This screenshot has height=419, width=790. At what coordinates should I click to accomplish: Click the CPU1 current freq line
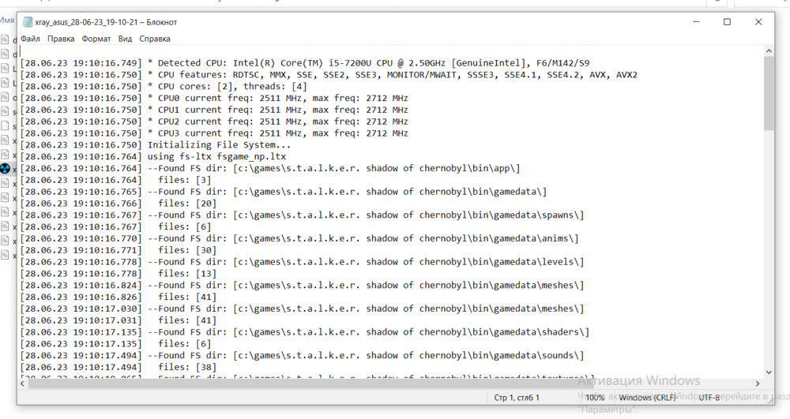click(x=214, y=110)
